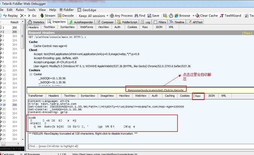Click 'Response body is encoded. Click to decode.' bar

pyautogui.click(x=156, y=90)
